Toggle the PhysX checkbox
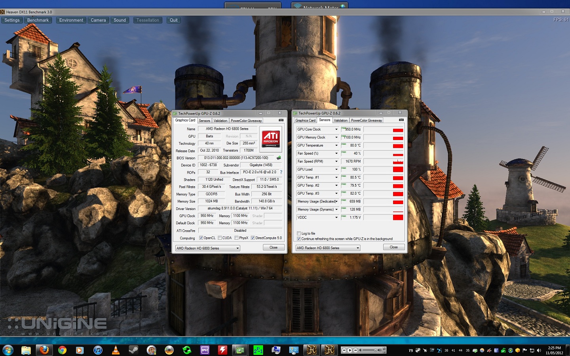The width and height of the screenshot is (570, 356). point(236,238)
